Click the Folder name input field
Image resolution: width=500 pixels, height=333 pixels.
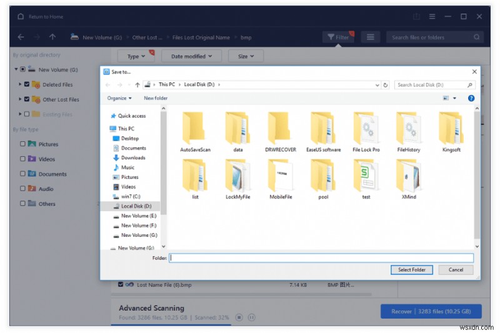[321, 258]
